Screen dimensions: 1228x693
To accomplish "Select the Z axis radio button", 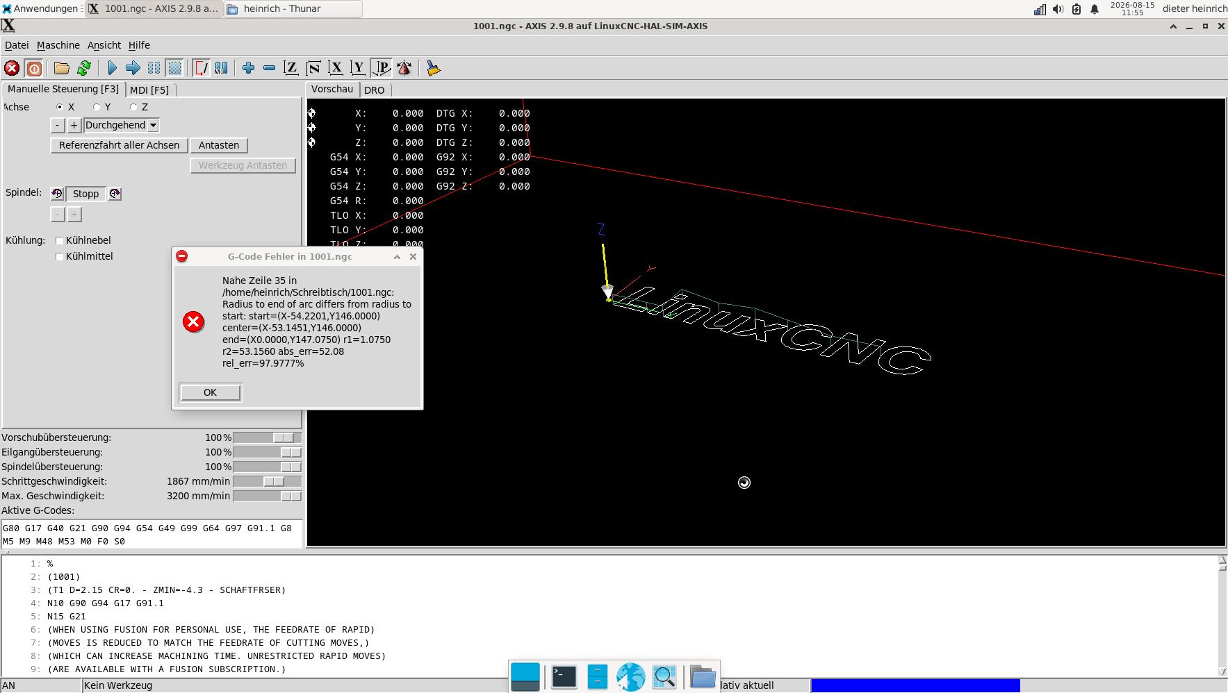I will coord(133,107).
